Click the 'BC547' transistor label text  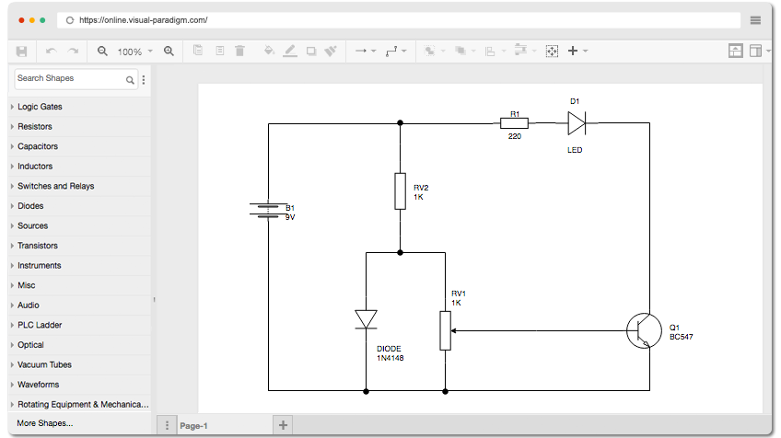681,337
